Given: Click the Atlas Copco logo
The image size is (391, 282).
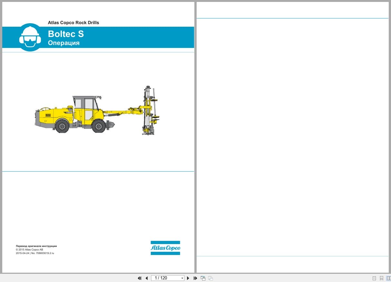Looking at the screenshot, I should tap(165, 248).
